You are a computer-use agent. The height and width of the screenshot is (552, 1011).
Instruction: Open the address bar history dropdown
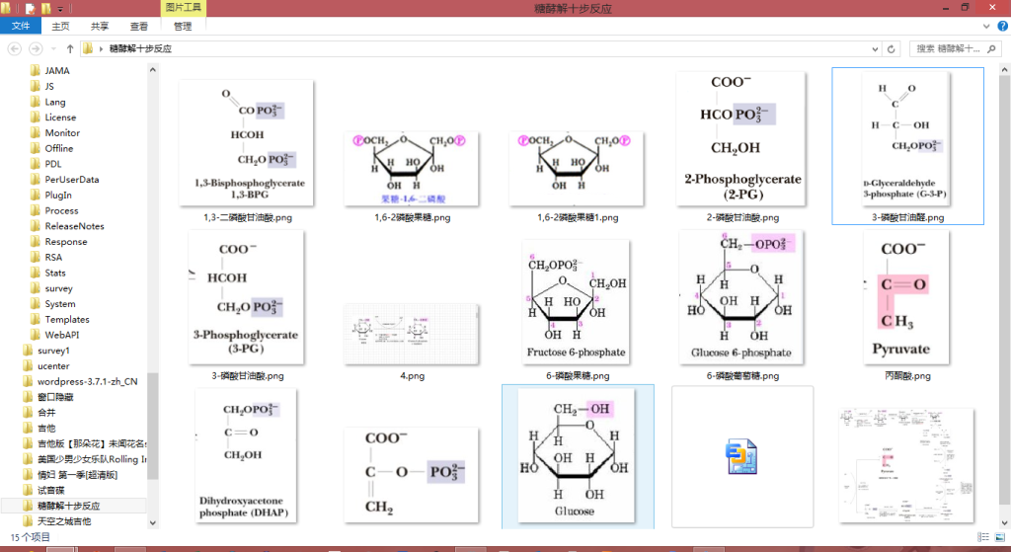tap(876, 47)
